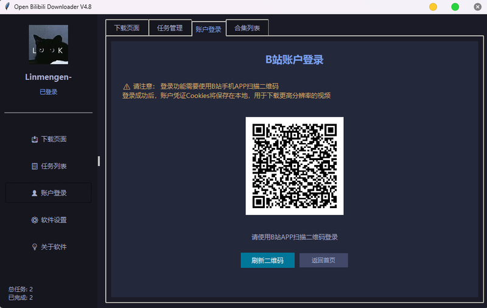
Task: Click the Open Bilibili Downloader V4.8 title
Action: 53,7
